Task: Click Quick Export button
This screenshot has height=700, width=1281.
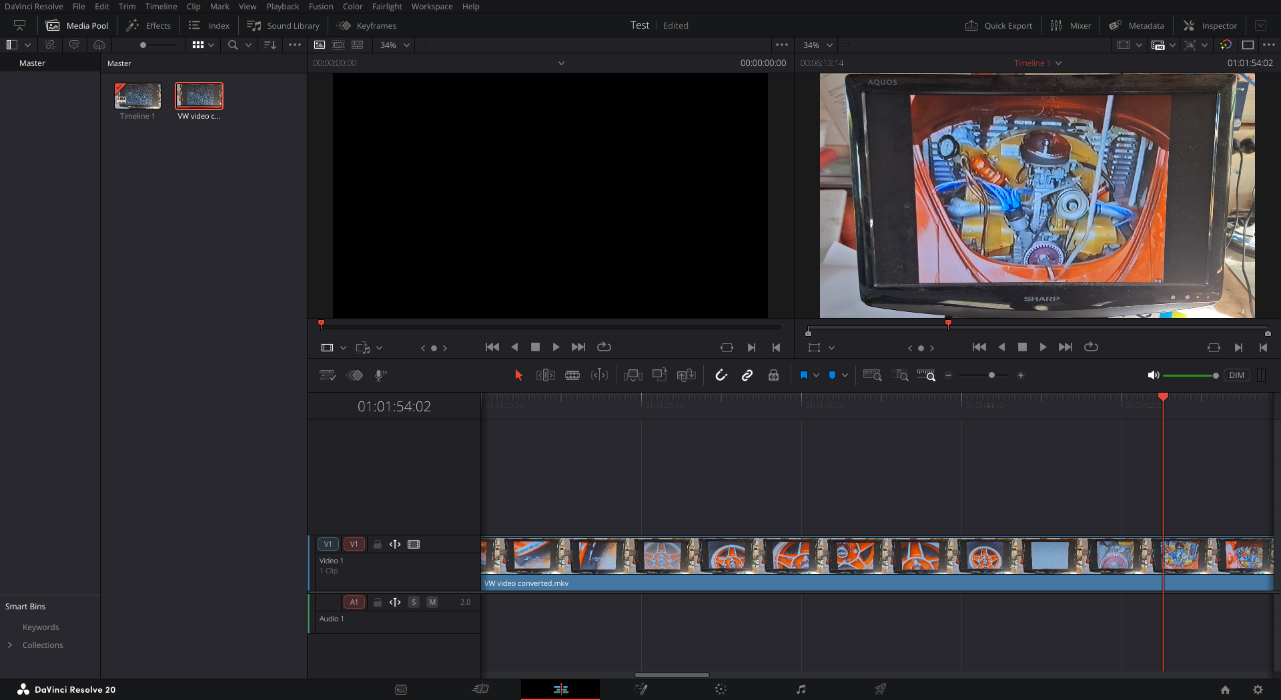Action: [x=998, y=25]
